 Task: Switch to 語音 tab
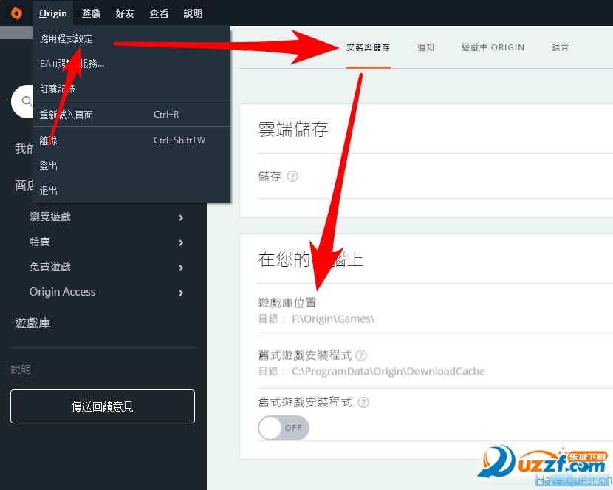[x=561, y=47]
